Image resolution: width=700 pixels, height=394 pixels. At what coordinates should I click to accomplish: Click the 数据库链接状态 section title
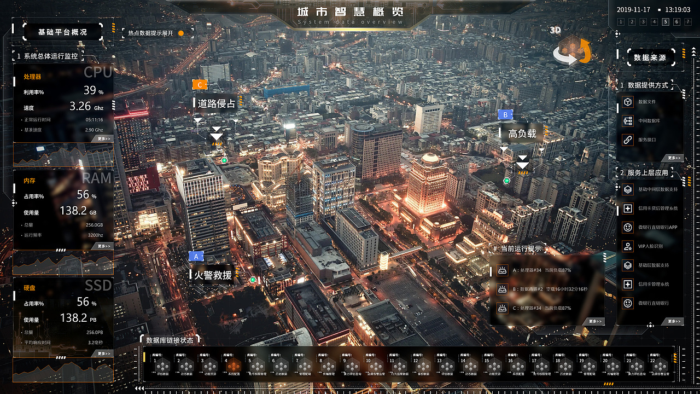(x=170, y=340)
